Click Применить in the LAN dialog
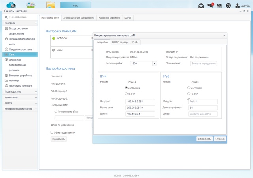Image resolution: width=253 pixels, height=178 pixels. pos(204,139)
